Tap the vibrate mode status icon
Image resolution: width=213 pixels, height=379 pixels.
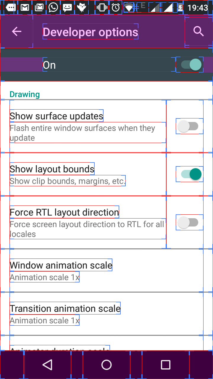[x=102, y=7]
